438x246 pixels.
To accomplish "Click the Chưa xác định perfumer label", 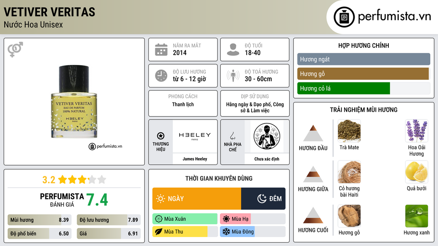I will pyautogui.click(x=267, y=159).
